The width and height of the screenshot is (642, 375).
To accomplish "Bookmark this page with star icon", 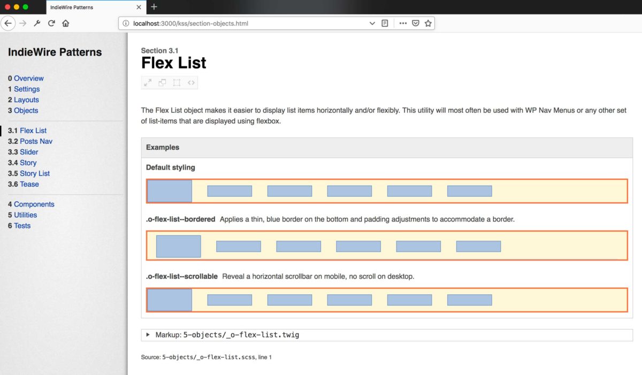I will pyautogui.click(x=428, y=24).
